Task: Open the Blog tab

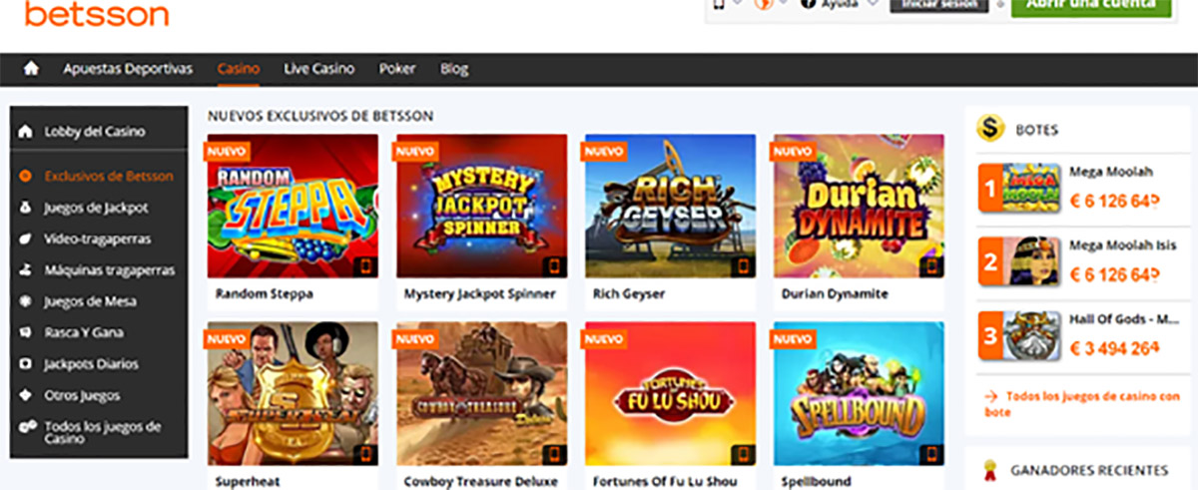Action: [454, 69]
